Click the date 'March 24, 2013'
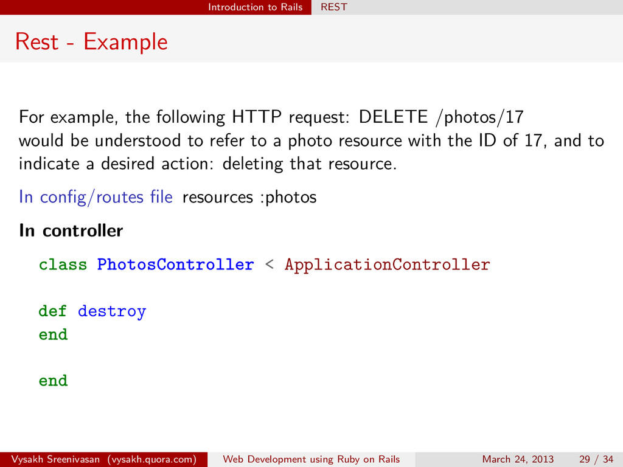623x467 pixels. click(518, 460)
